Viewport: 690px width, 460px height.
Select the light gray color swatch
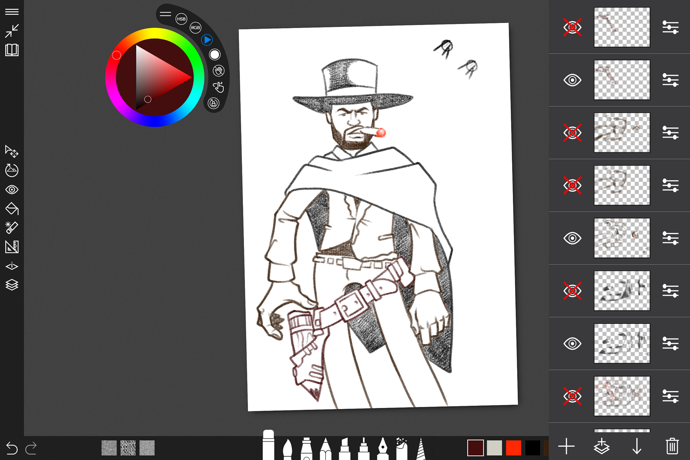pyautogui.click(x=494, y=448)
